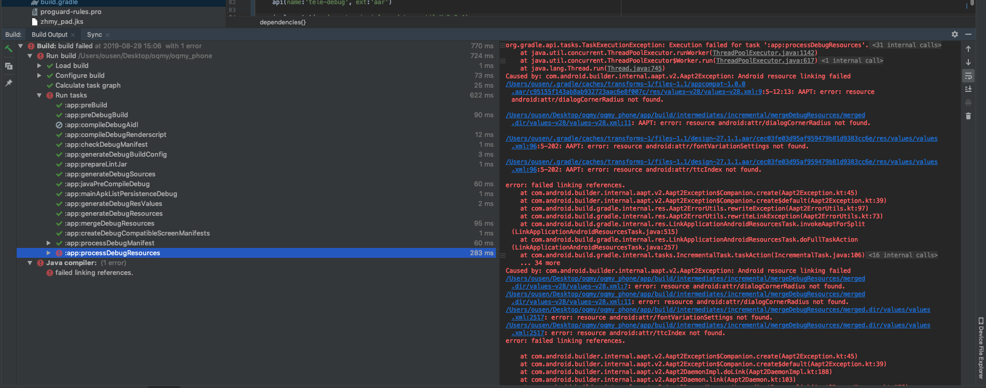986x388 pixels.
Task: Expand the Configure build node
Action: tap(39, 76)
